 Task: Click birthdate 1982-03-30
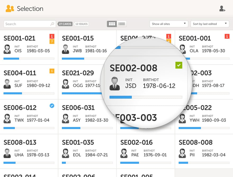97,120
